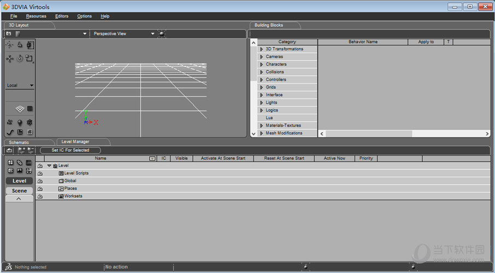
Task: Expand the Materials-Textures category
Action: point(261,126)
